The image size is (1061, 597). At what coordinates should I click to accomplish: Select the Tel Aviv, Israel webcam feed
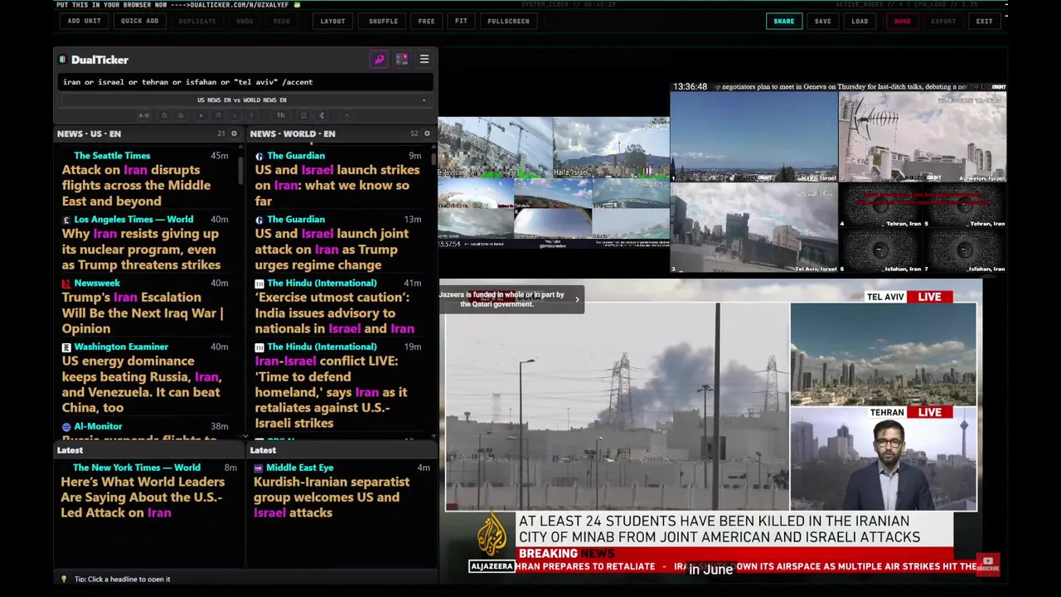(753, 227)
